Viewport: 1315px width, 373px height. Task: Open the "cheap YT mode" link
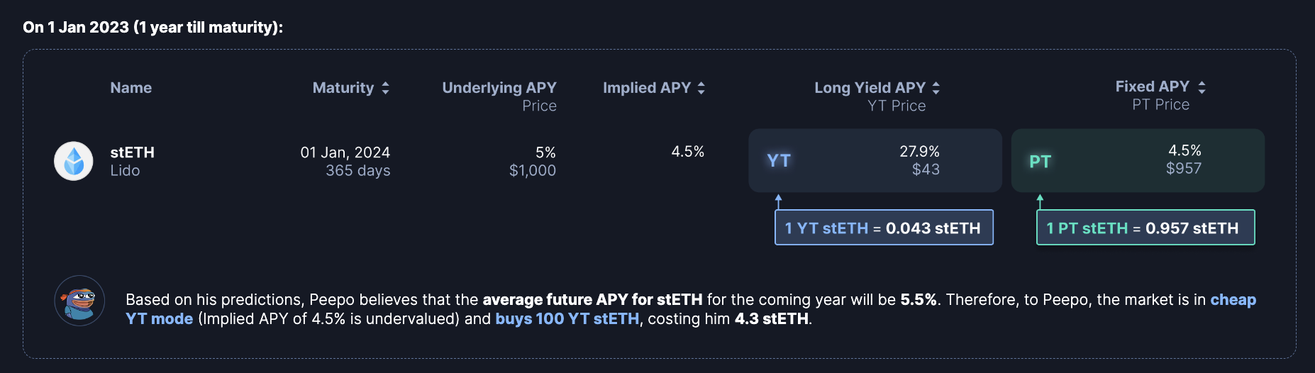[1232, 300]
